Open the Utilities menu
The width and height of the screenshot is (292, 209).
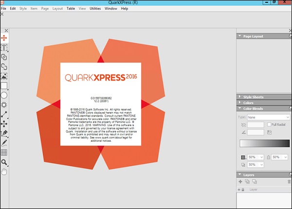pos(95,9)
